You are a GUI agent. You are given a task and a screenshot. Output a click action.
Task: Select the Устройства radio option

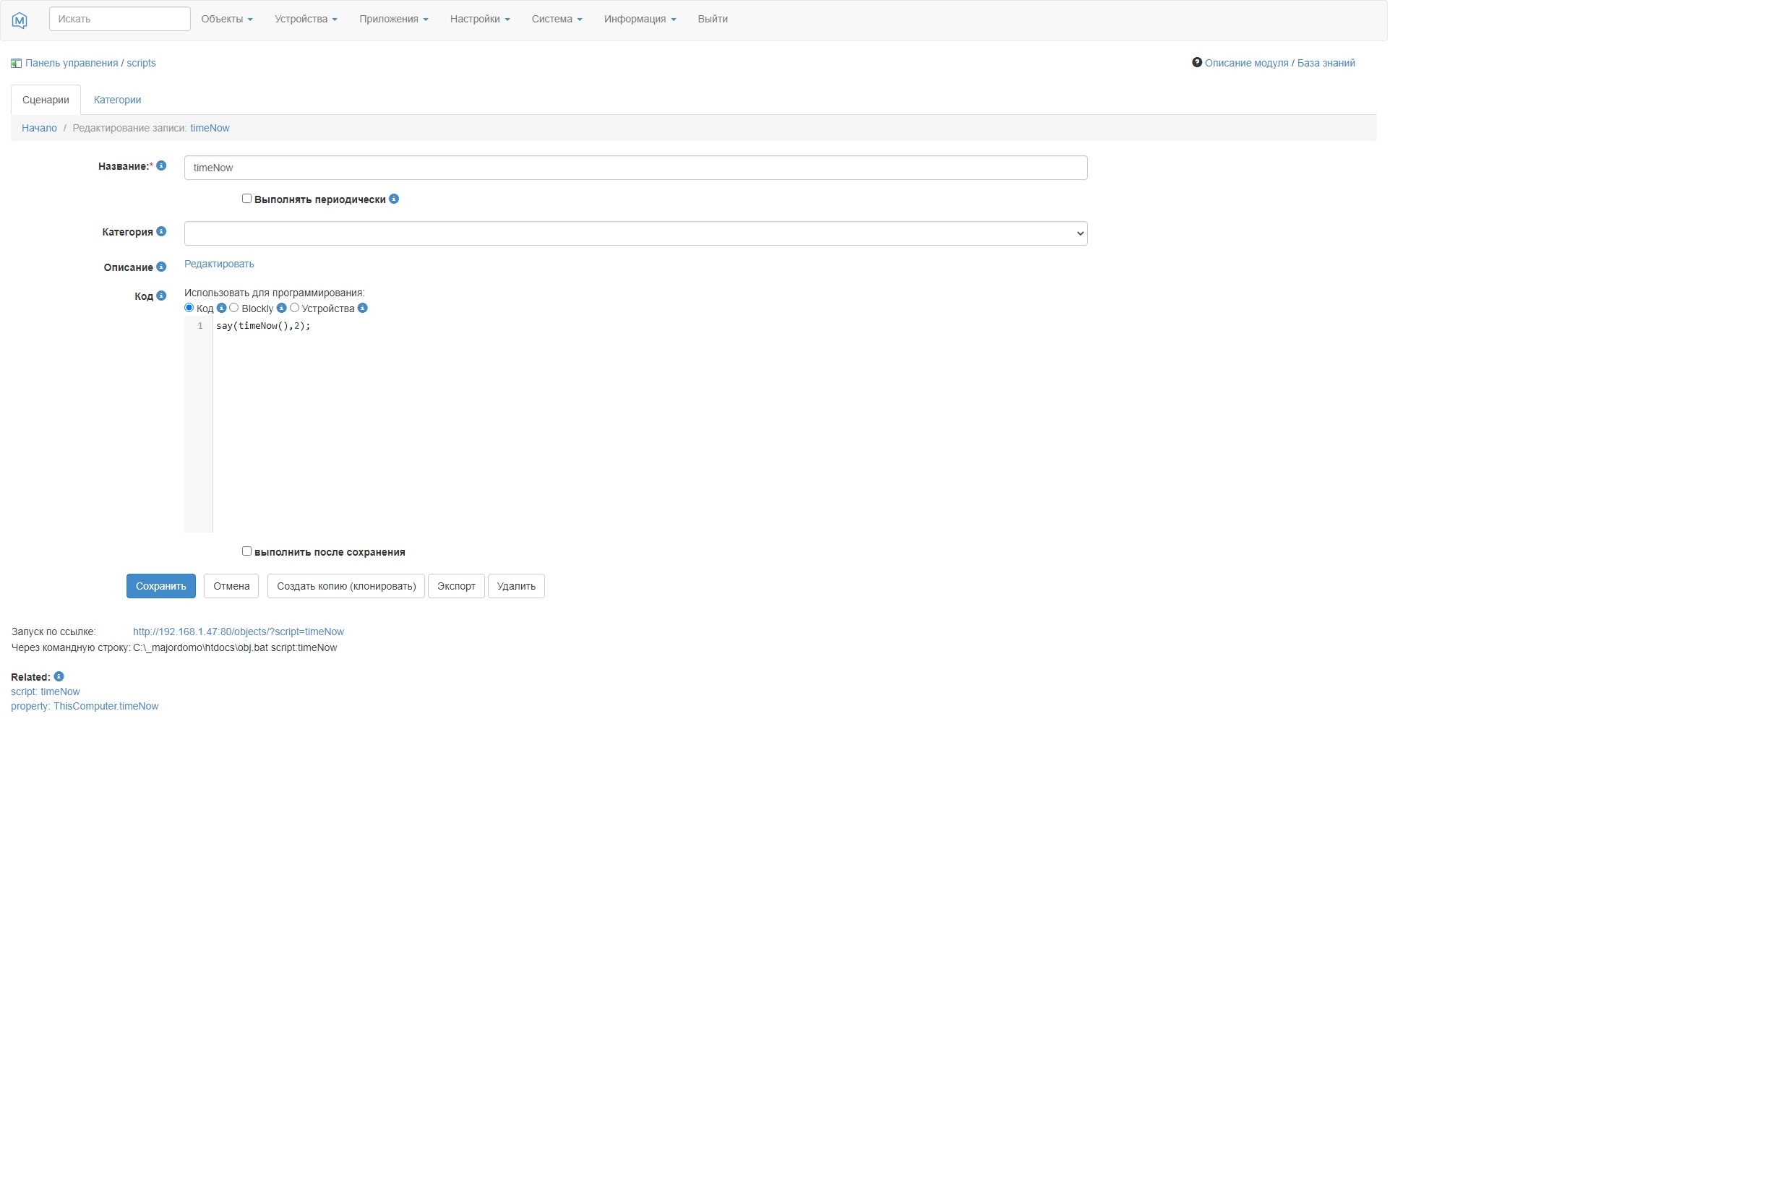[x=295, y=308]
